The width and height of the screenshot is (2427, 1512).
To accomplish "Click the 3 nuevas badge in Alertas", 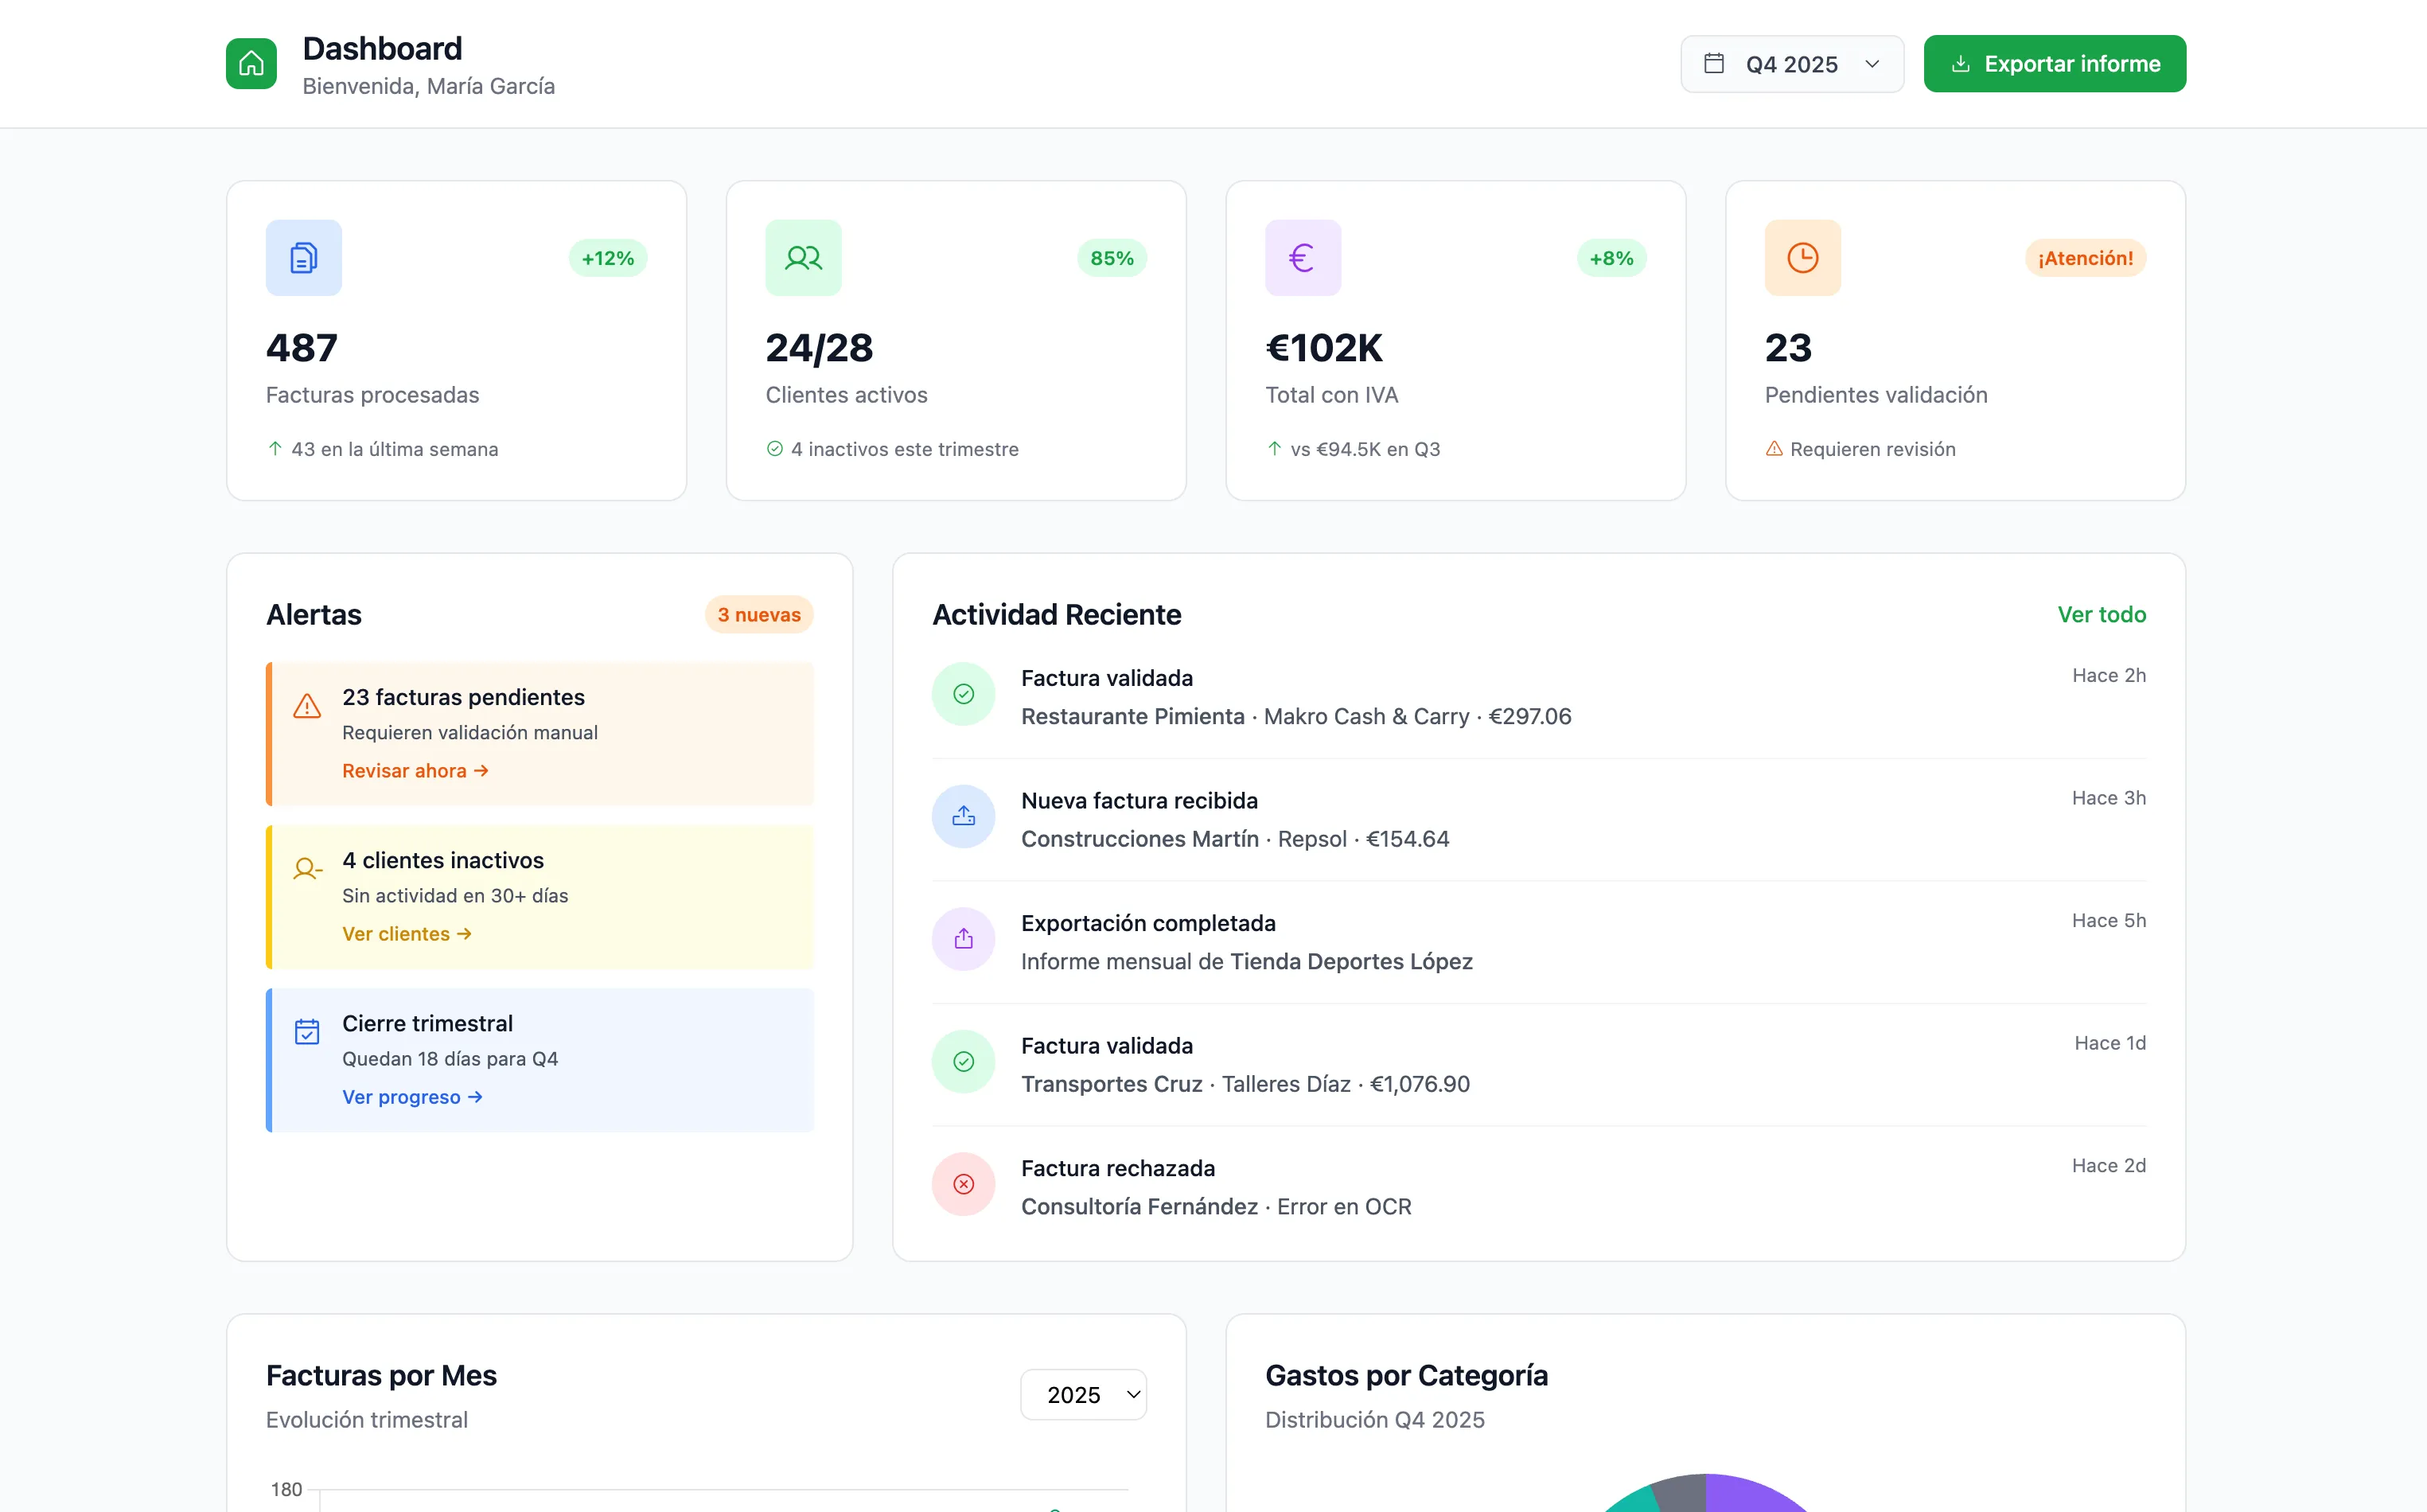I will click(758, 614).
